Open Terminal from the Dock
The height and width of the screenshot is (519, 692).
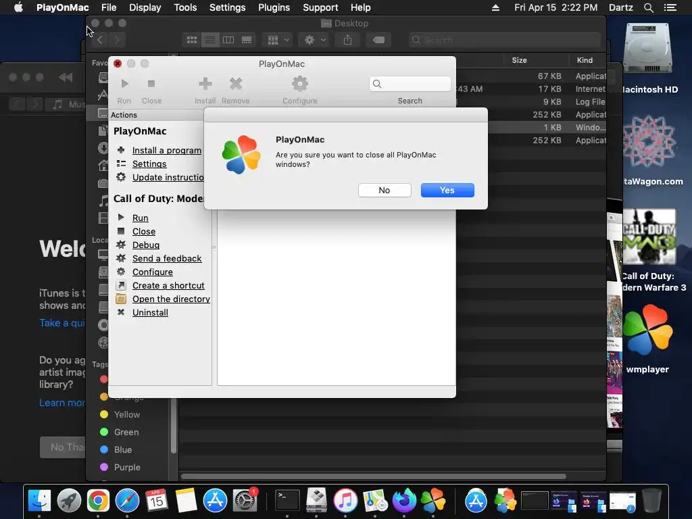(x=287, y=501)
